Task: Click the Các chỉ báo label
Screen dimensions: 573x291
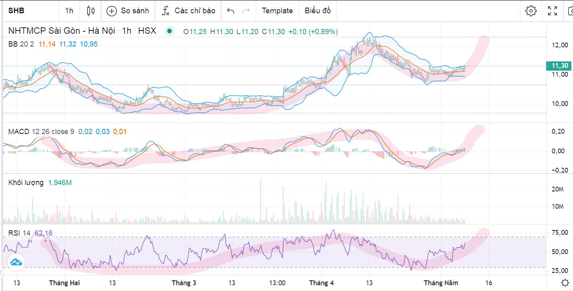Action: point(195,11)
